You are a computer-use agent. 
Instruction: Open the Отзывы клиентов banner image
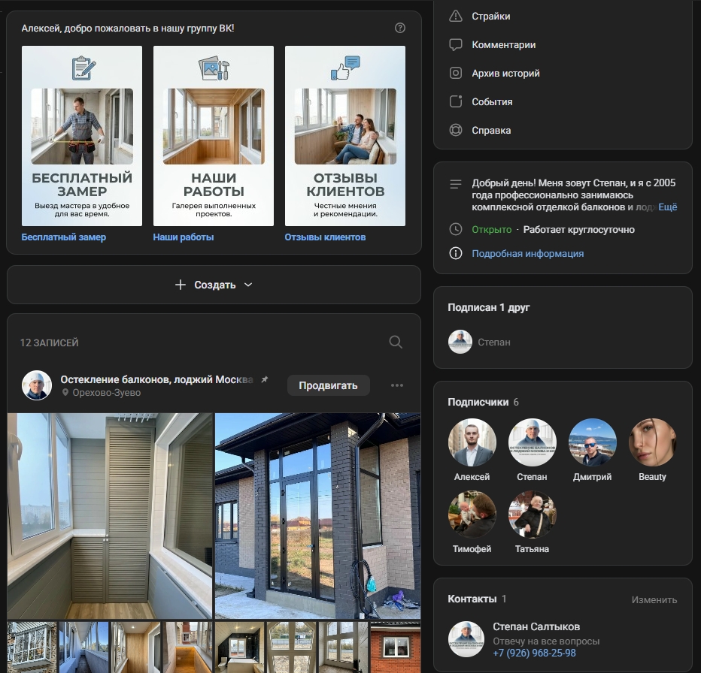[345, 136]
